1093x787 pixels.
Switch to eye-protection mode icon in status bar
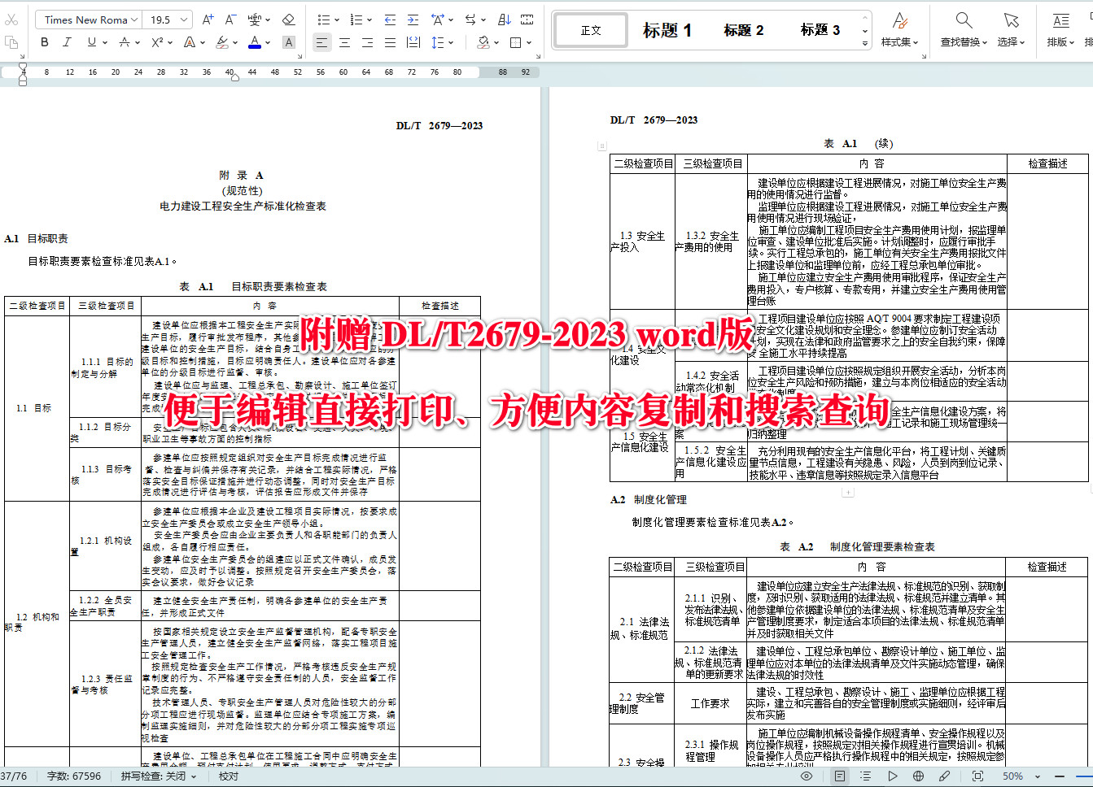coord(807,776)
